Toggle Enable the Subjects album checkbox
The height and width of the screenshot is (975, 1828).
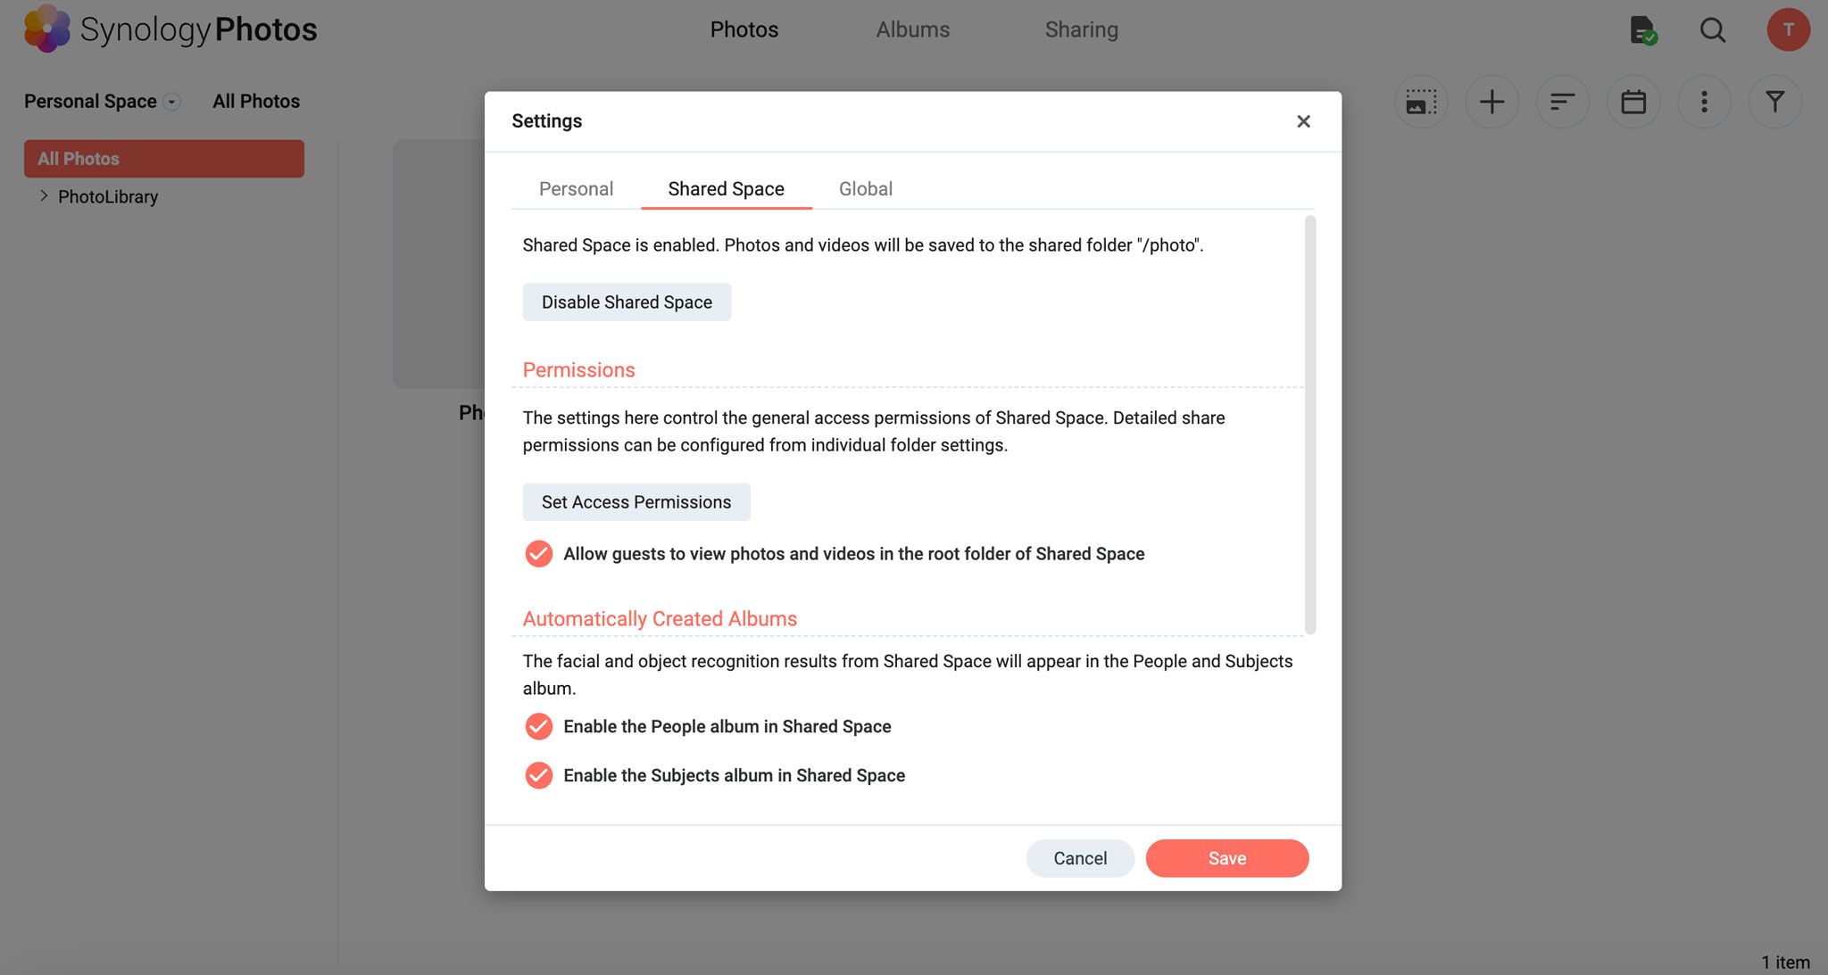click(x=538, y=775)
